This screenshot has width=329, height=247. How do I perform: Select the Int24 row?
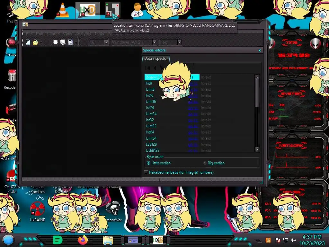point(199,107)
